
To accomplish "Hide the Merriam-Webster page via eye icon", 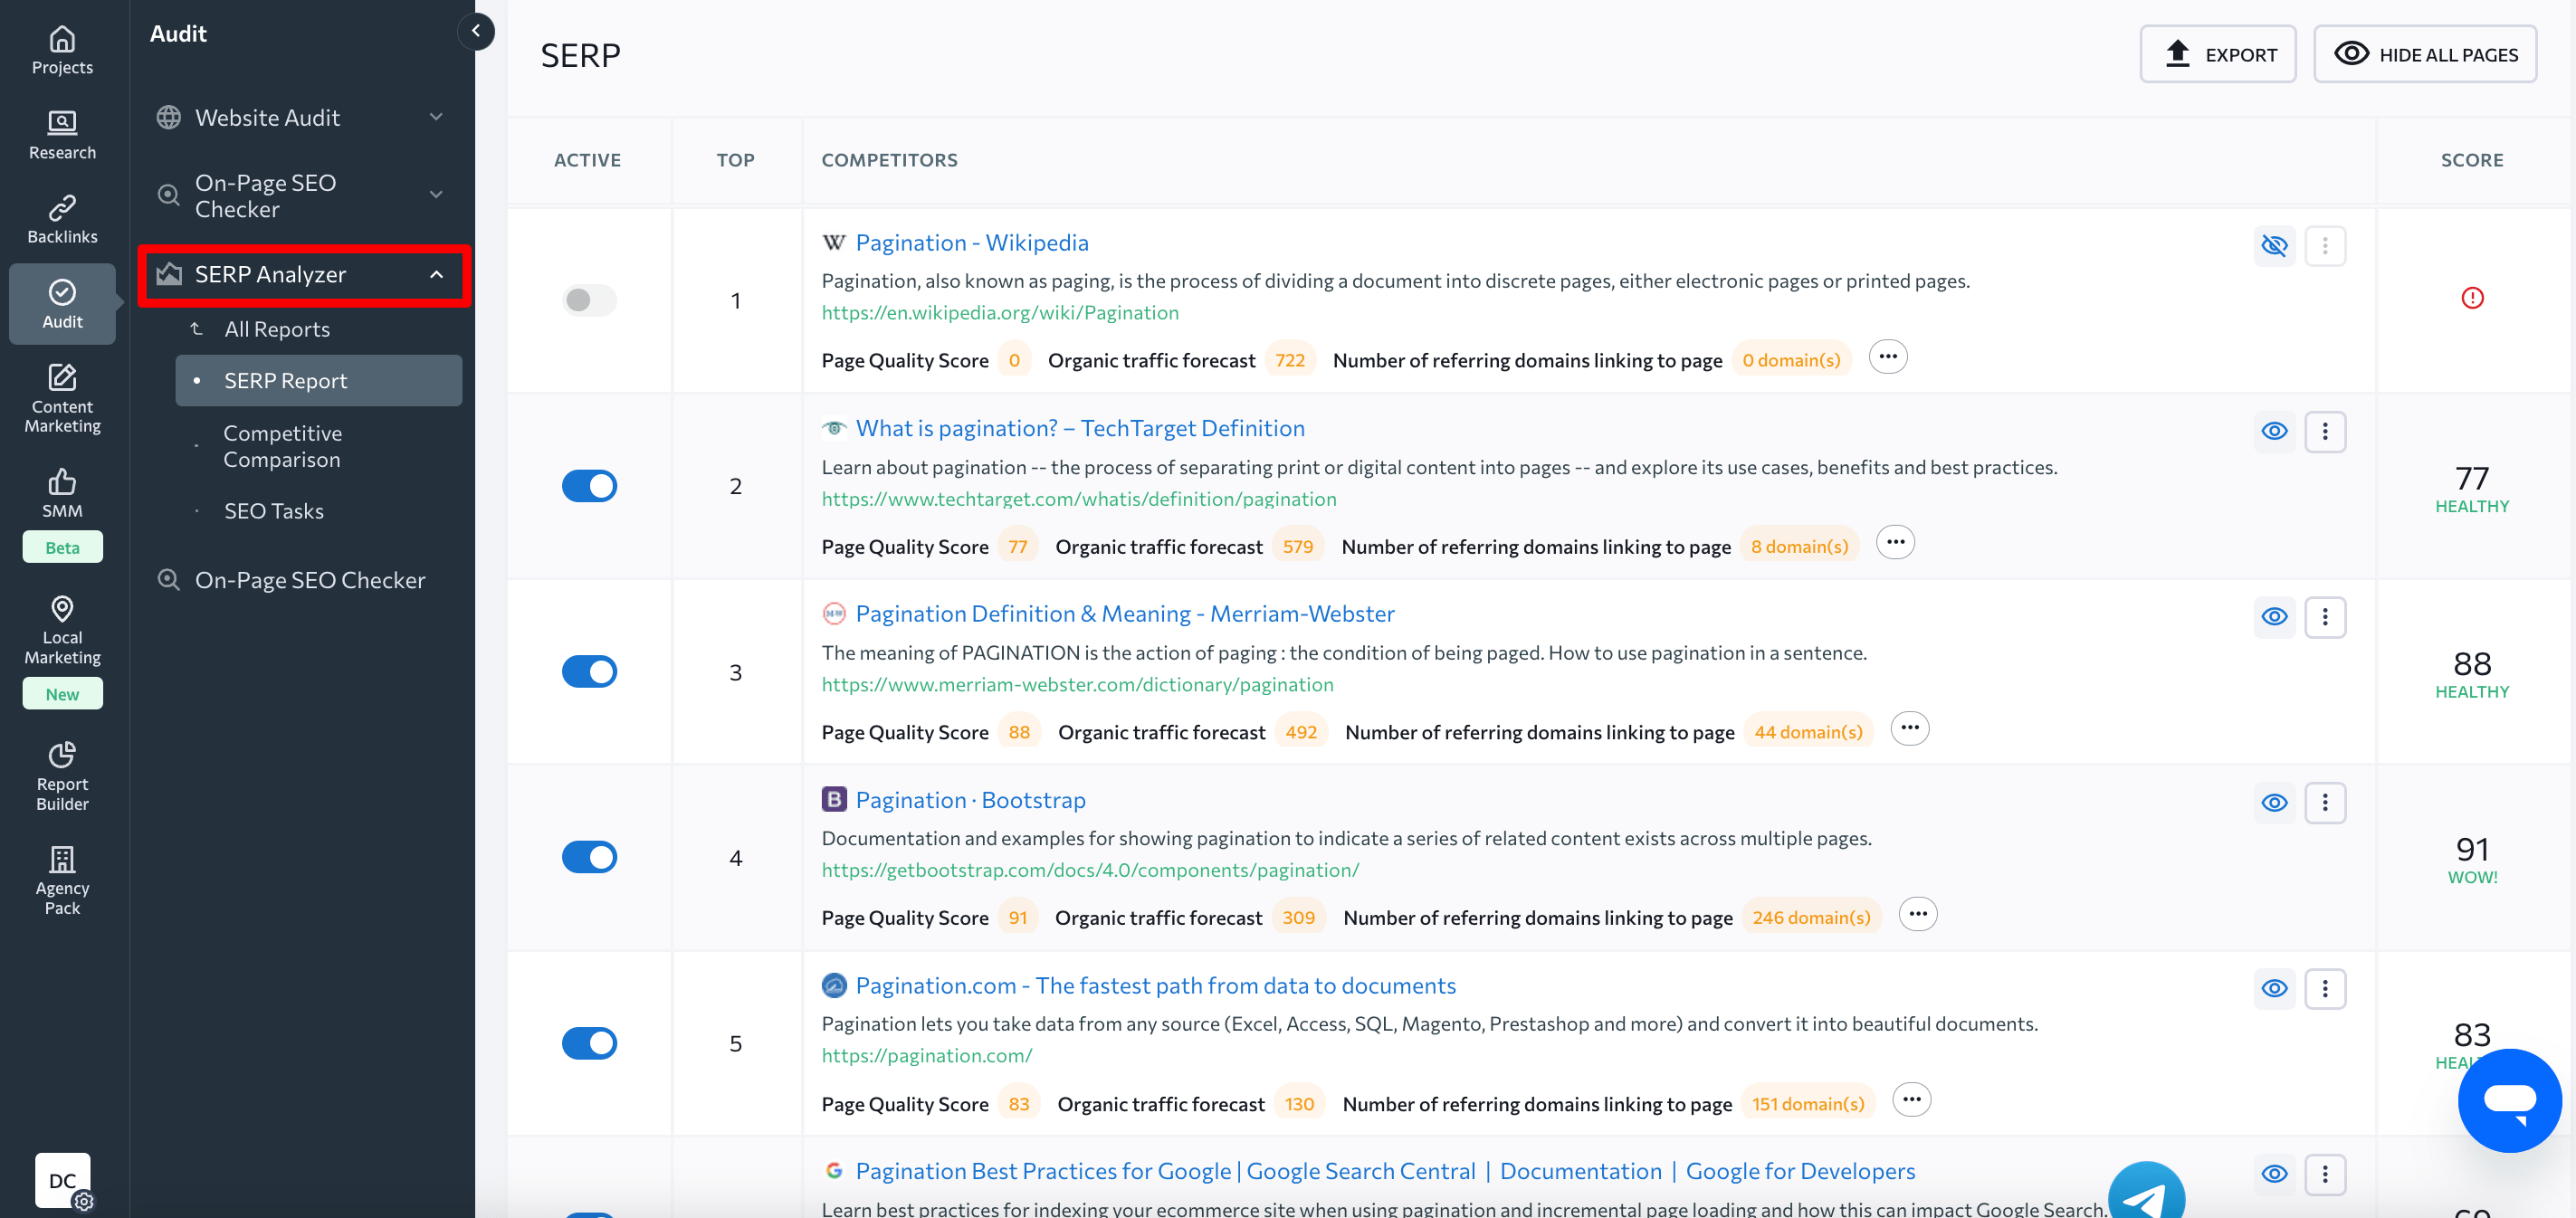I will 2274,617.
